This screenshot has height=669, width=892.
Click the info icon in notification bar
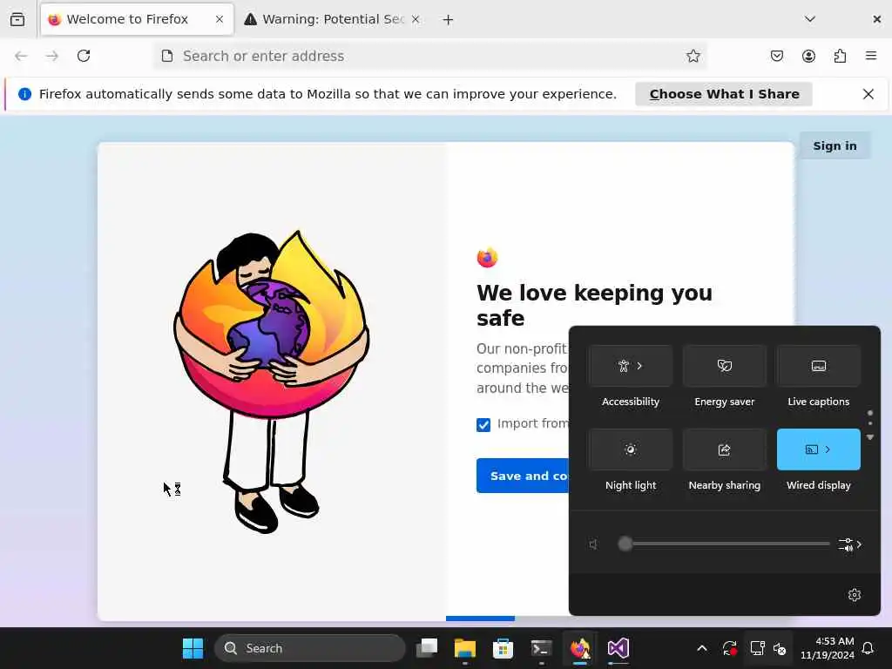click(24, 94)
